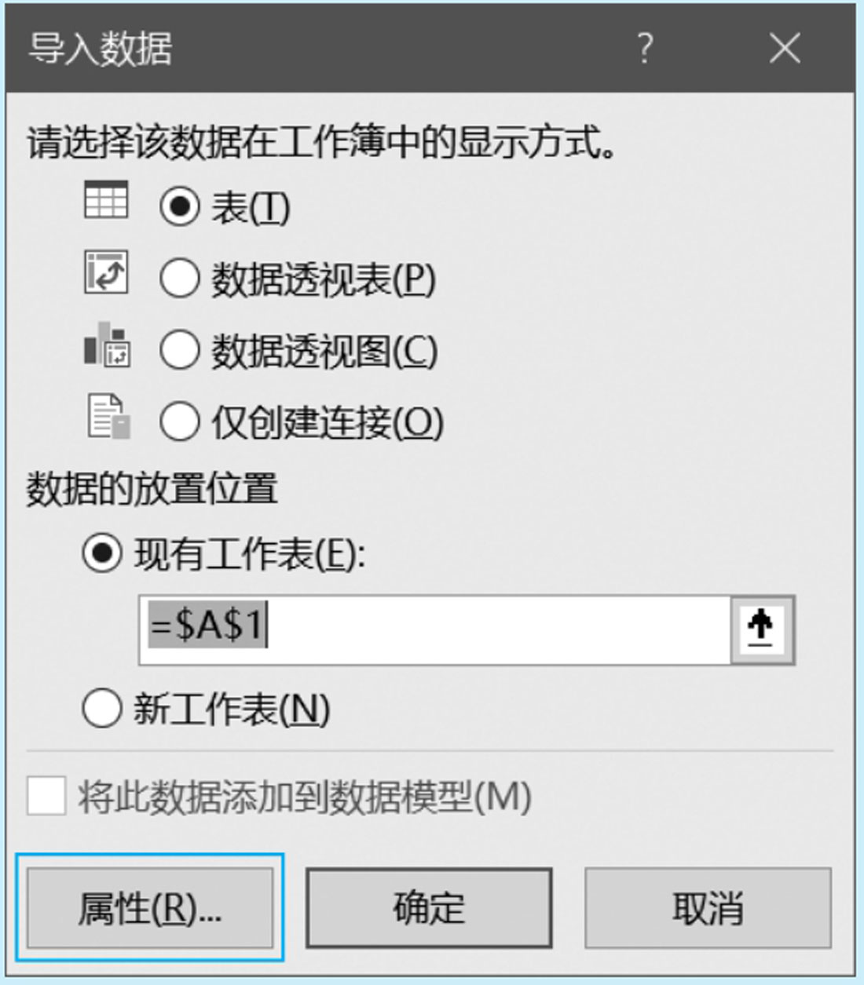Choose the 新工作表(N) radio button

(x=102, y=709)
